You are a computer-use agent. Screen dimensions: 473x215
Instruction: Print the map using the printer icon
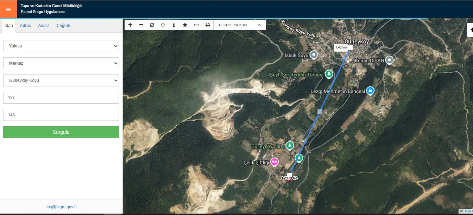click(x=208, y=25)
